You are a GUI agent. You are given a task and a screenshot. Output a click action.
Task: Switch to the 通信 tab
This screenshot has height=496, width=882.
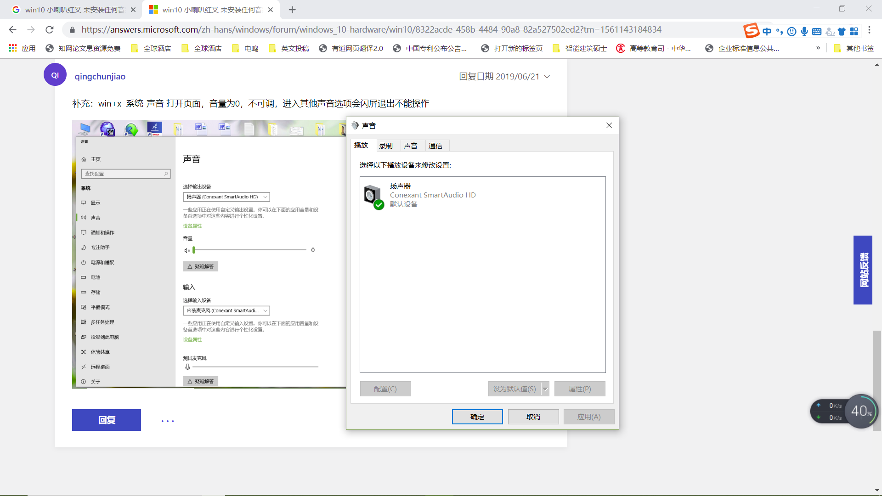pos(435,146)
